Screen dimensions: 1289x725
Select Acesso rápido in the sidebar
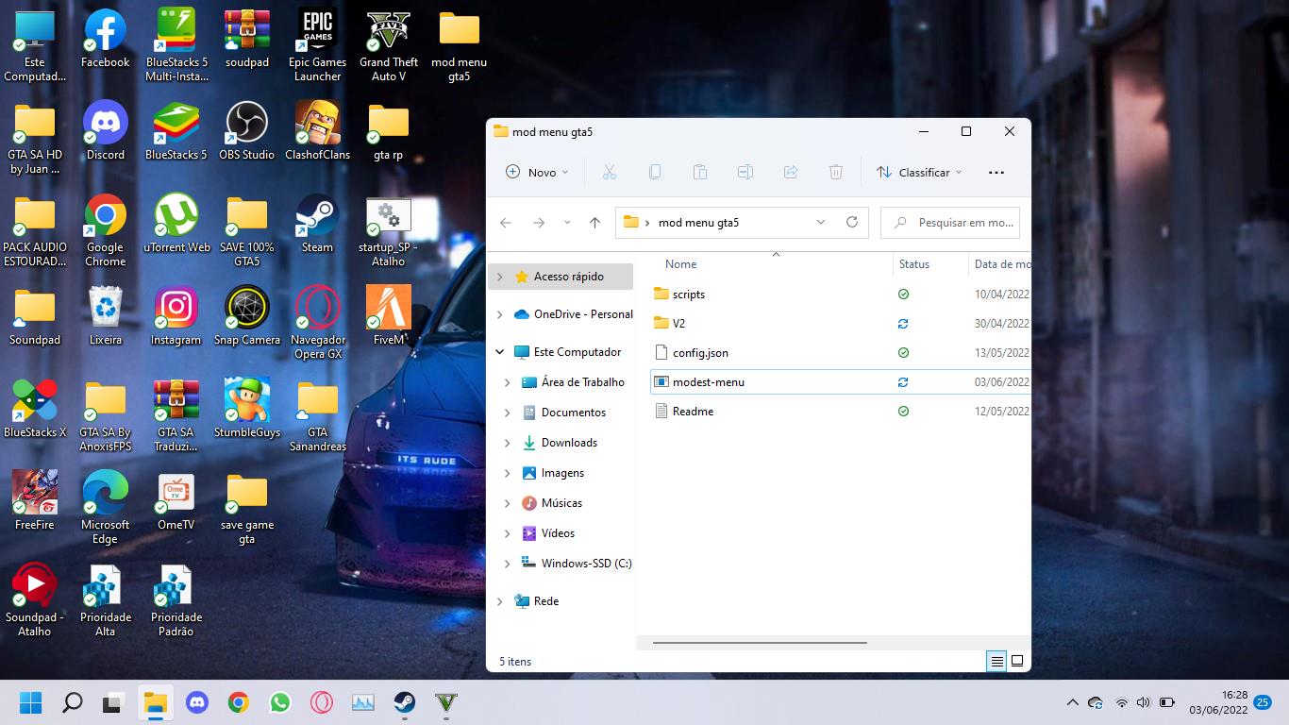(568, 277)
